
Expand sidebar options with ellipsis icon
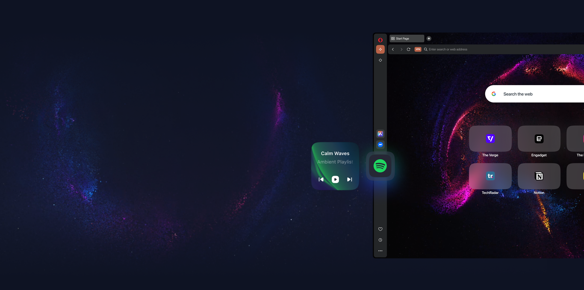[x=380, y=250]
